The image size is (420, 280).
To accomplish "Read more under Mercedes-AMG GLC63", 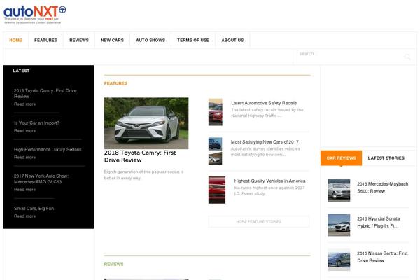I will [24, 190].
